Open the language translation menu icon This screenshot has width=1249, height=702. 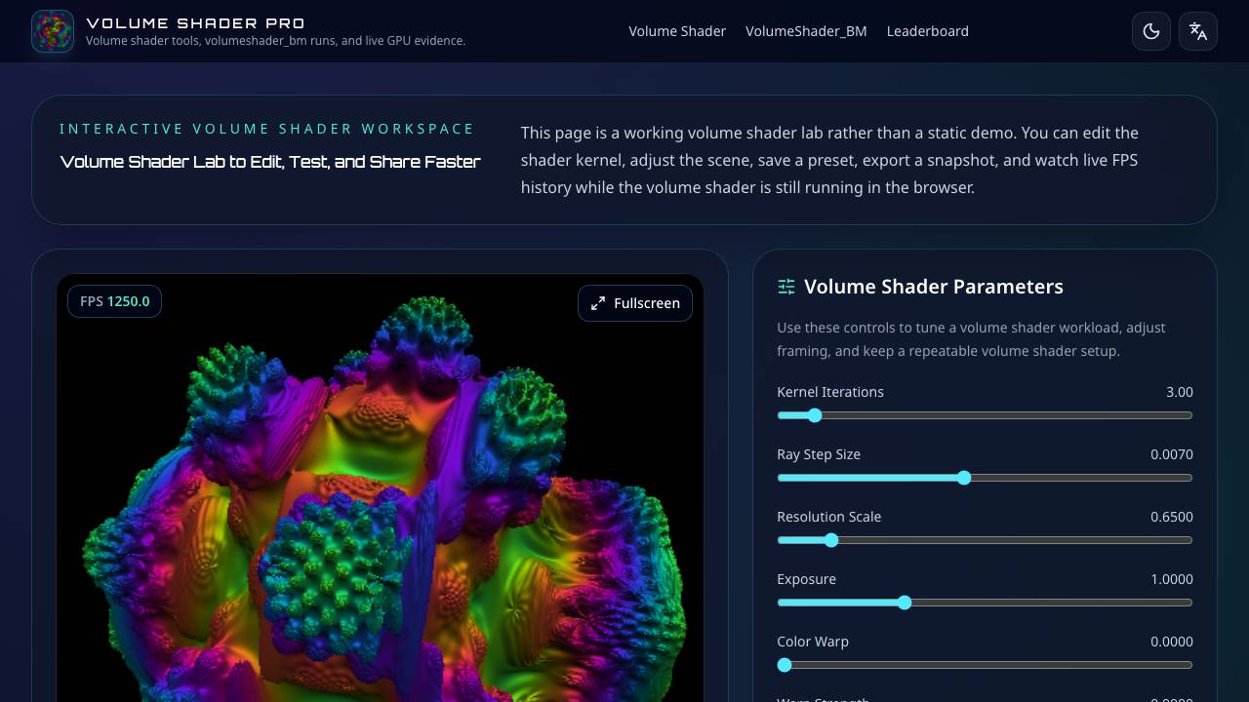(1198, 31)
